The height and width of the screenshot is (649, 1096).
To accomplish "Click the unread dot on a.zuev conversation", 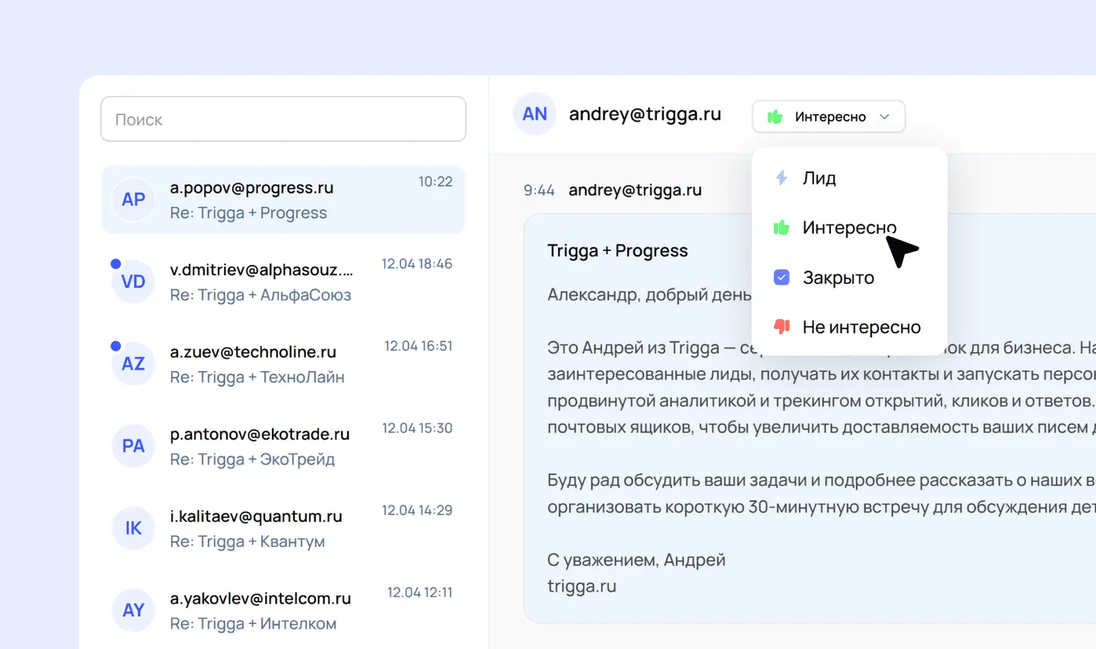I will [114, 344].
